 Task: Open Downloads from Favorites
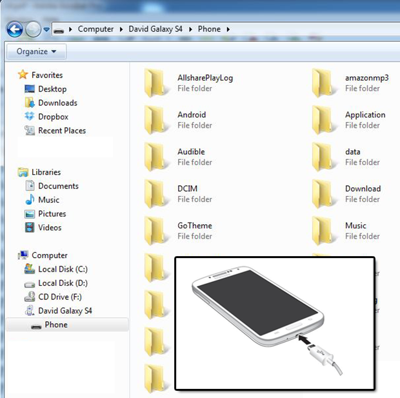57,103
